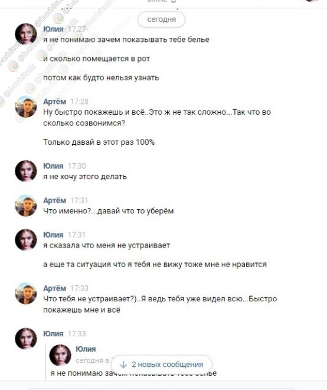Click the 17:33 timestamp next to Артём
Screen dimensions: 327x390
click(x=79, y=288)
